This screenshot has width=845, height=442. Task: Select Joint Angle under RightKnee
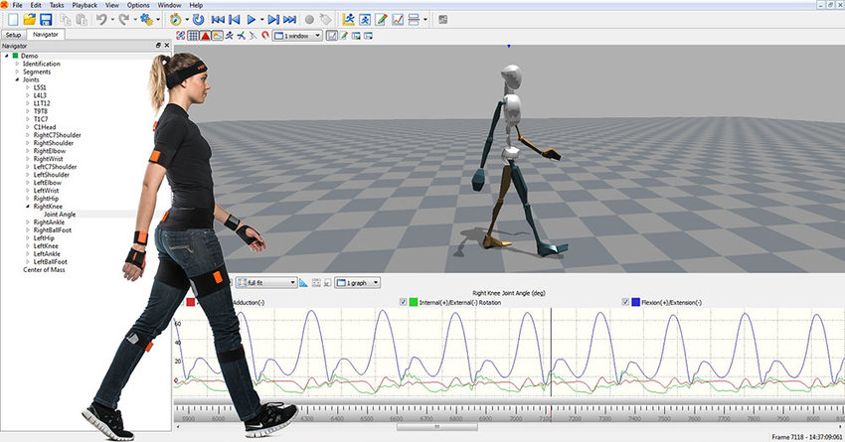coord(60,214)
